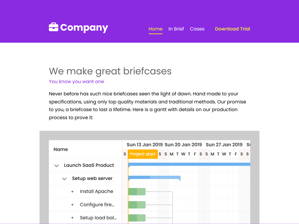This screenshot has height=224, width=299.
Task: Click the Configure firewall bullet icon
Action: [x=72, y=205]
